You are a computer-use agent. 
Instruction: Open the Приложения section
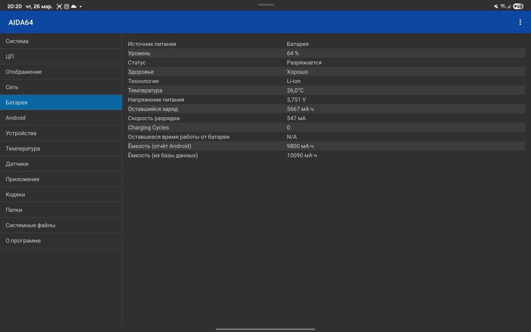(61, 179)
